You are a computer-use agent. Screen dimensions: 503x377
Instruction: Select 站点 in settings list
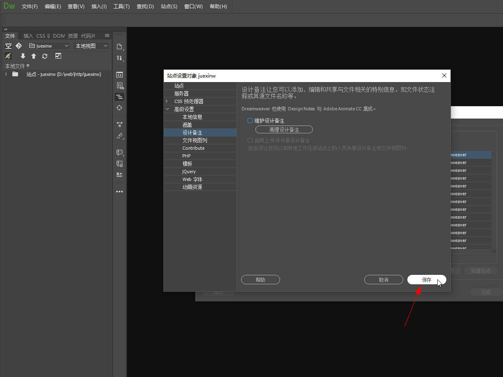click(x=200, y=86)
